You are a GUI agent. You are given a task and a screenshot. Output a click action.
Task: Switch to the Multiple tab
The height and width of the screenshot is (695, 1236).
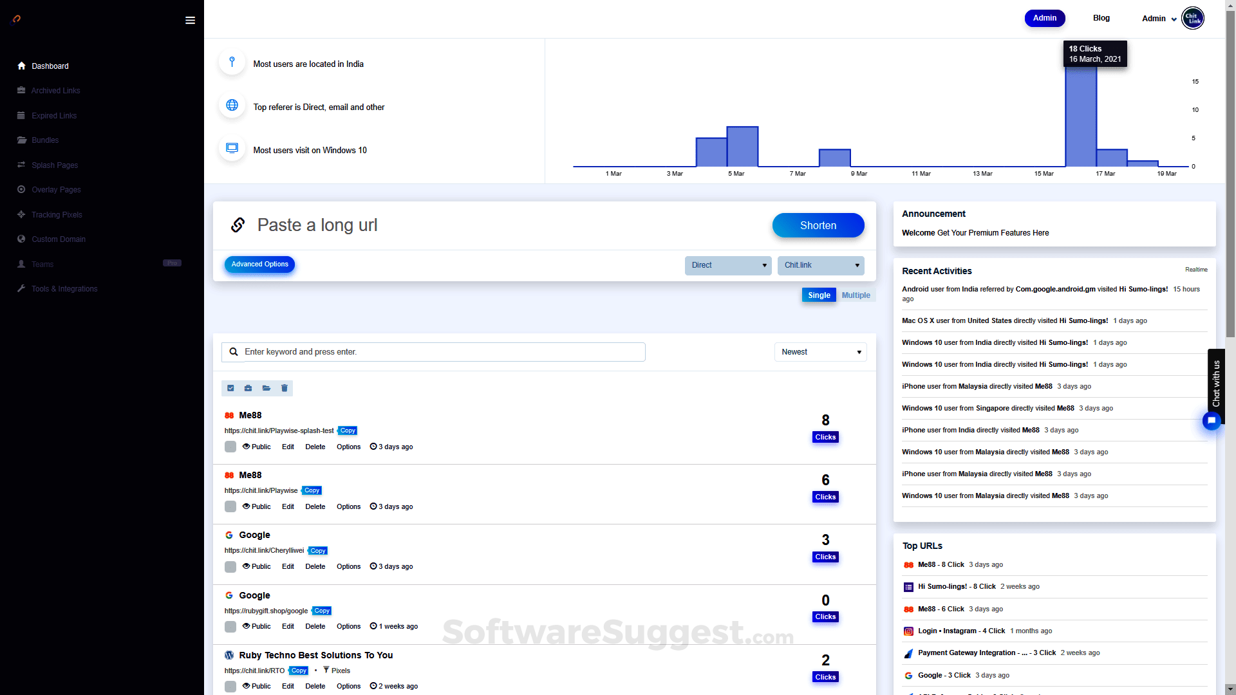pos(856,295)
